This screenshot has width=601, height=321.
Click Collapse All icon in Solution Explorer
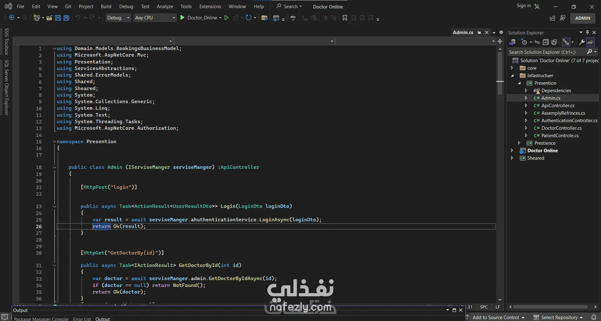click(546, 42)
